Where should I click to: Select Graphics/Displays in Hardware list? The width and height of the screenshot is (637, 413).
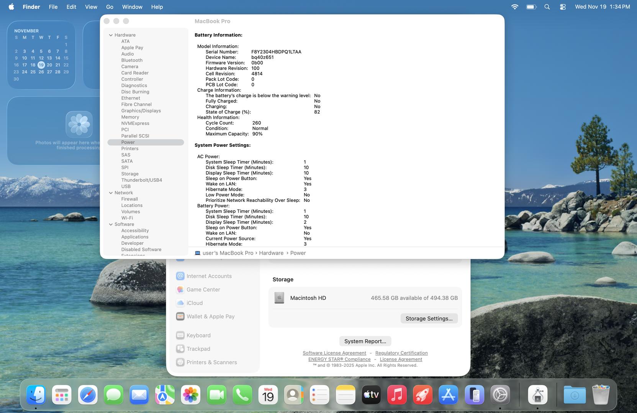[x=141, y=111]
